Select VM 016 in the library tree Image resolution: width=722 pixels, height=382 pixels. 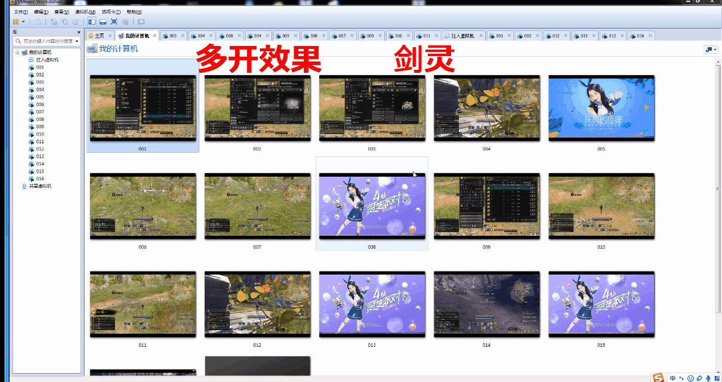click(40, 178)
